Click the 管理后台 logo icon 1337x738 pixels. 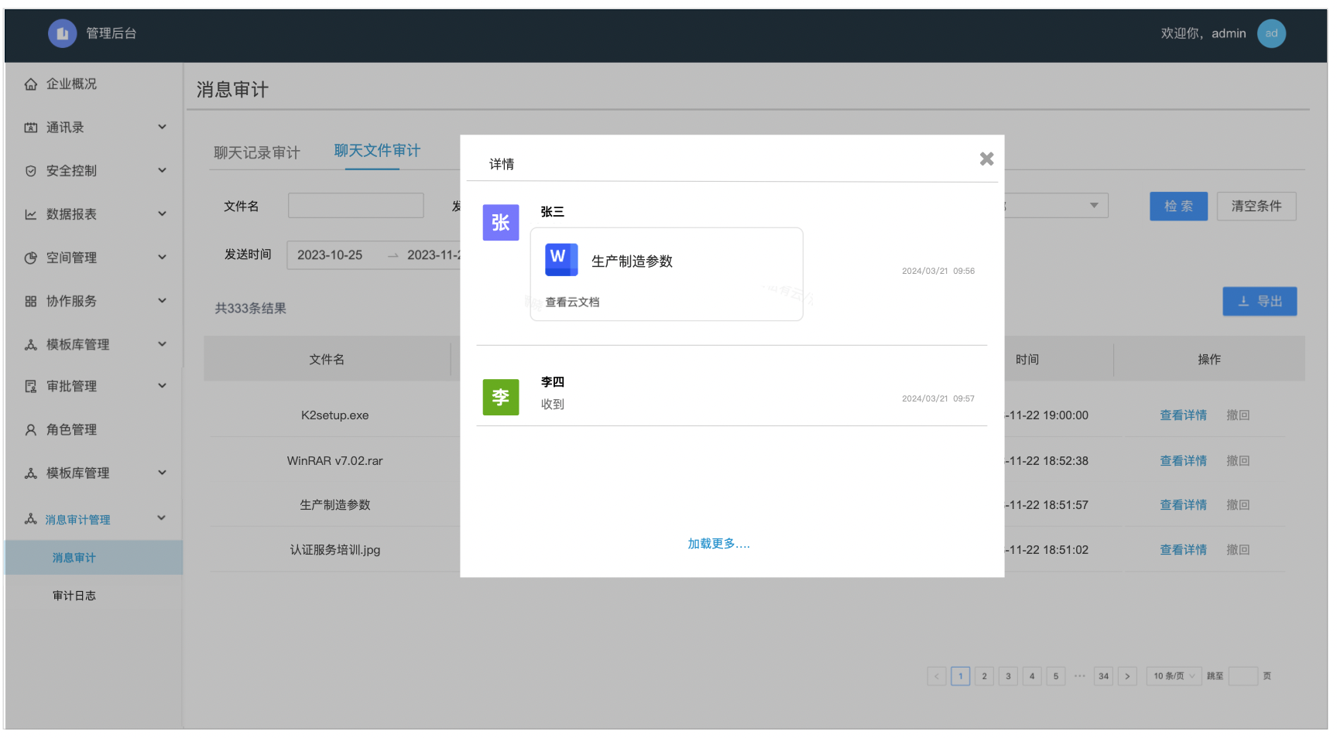click(x=63, y=33)
